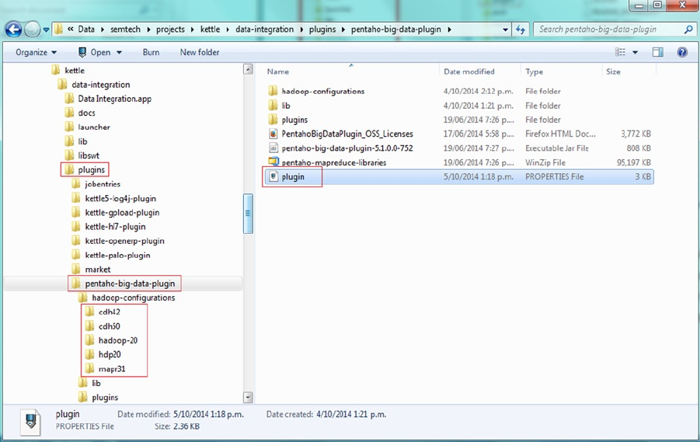Toggle the preview pane icon
This screenshot has height=442, width=700.
[657, 52]
